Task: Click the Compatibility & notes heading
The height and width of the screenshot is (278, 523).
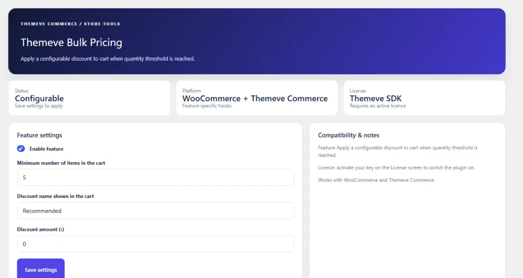Action: pyautogui.click(x=348, y=135)
